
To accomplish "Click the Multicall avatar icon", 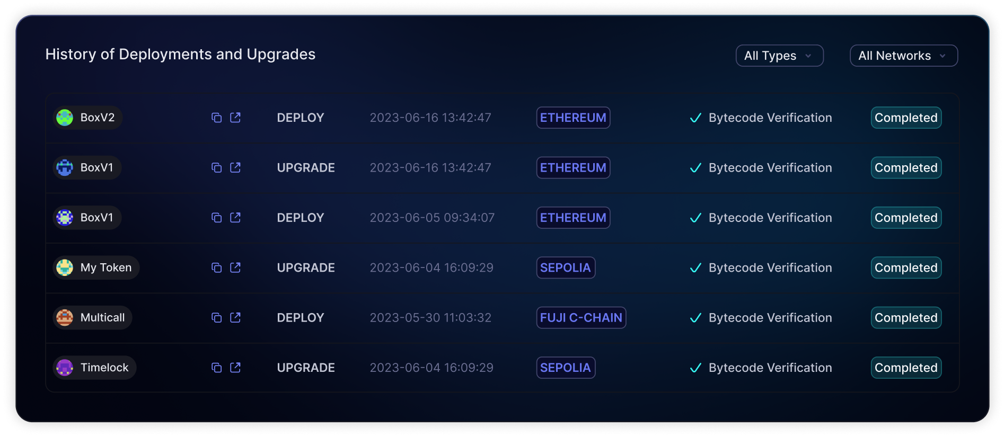I will pyautogui.click(x=65, y=318).
